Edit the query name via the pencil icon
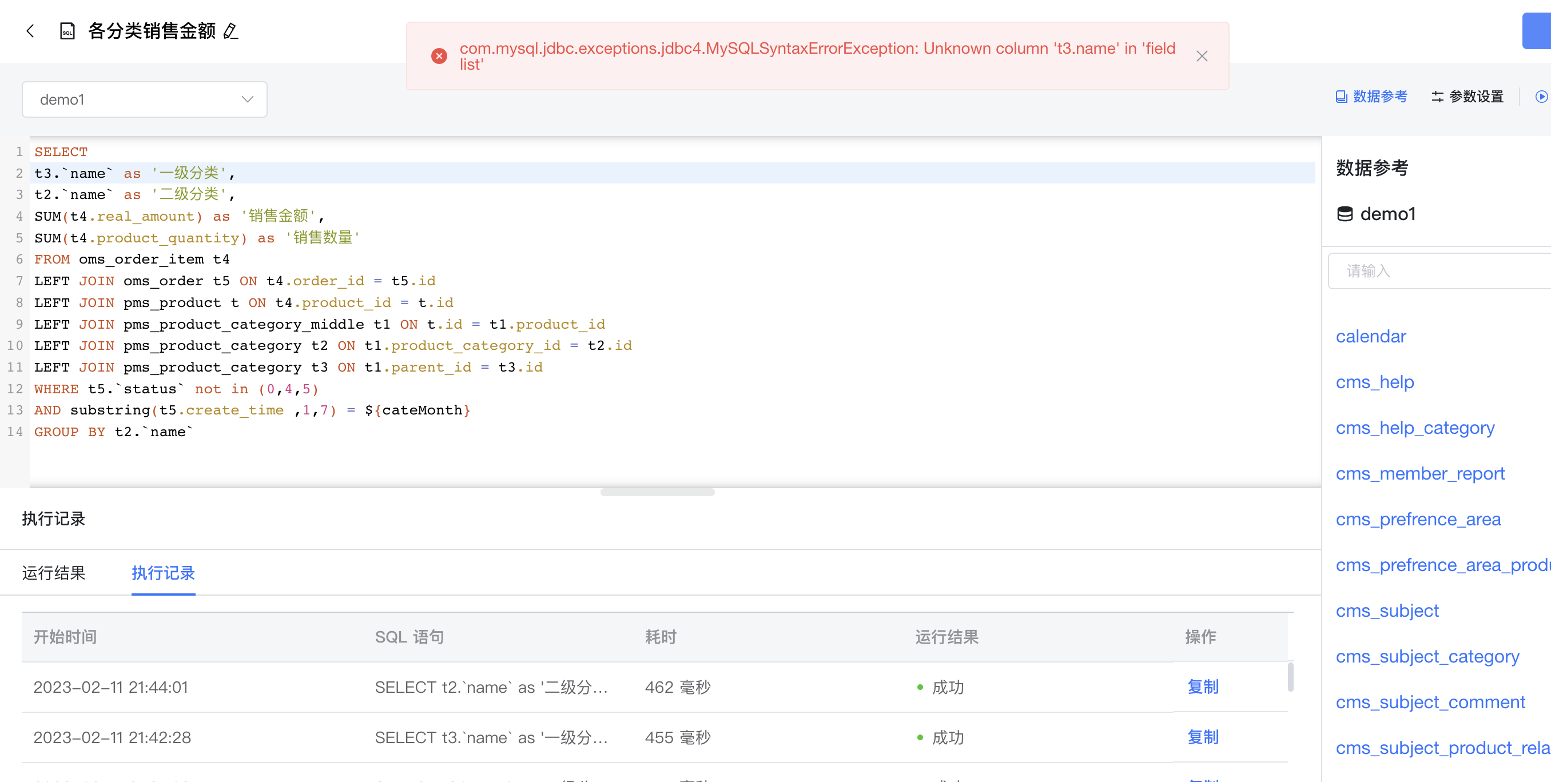Image resolution: width=1551 pixels, height=782 pixels. click(230, 32)
